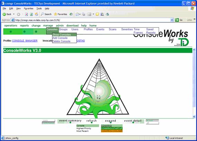
Task: Select the Events submenu item
Action: 100,29
